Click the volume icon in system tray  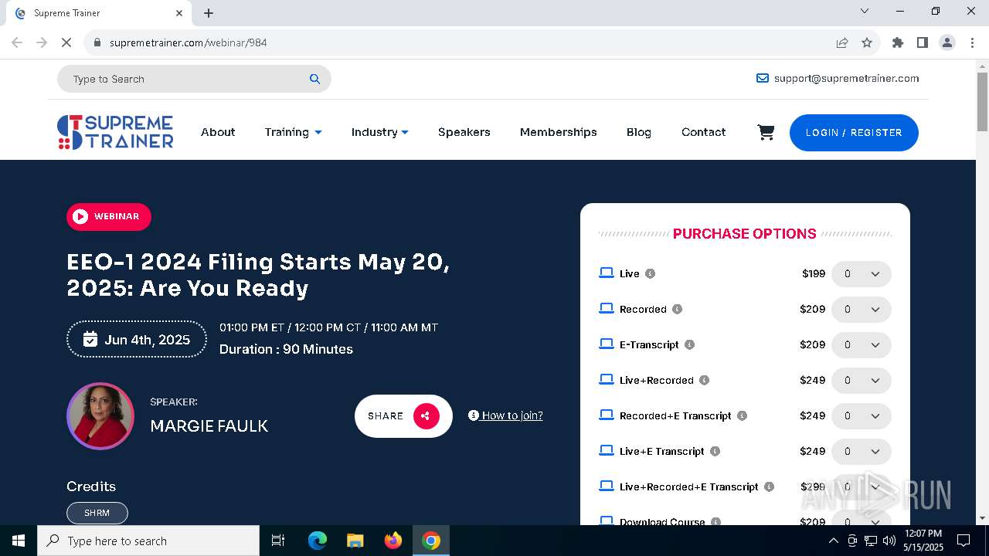click(x=889, y=541)
